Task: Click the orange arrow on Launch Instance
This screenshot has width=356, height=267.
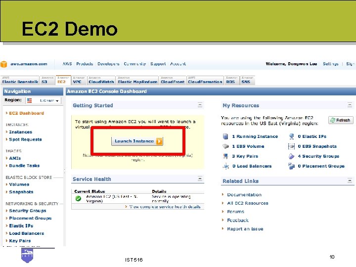Action: 159,141
